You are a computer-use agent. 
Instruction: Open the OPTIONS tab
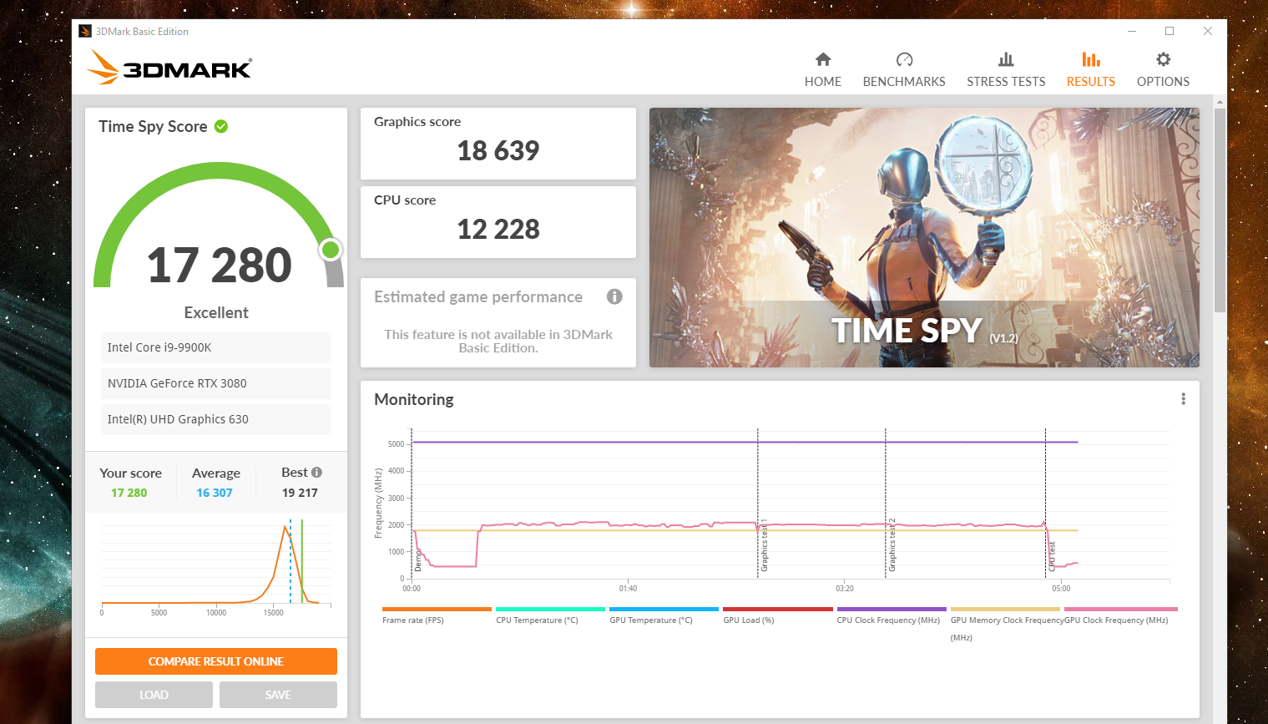(x=1163, y=70)
